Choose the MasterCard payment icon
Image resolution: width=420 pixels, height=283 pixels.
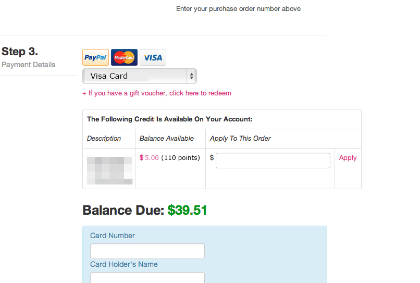click(124, 57)
